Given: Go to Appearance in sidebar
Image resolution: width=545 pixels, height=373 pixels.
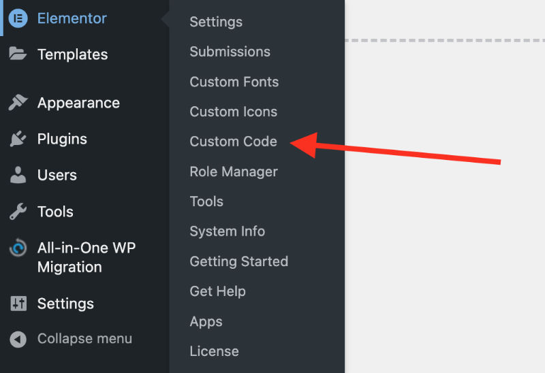Looking at the screenshot, I should coord(78,103).
